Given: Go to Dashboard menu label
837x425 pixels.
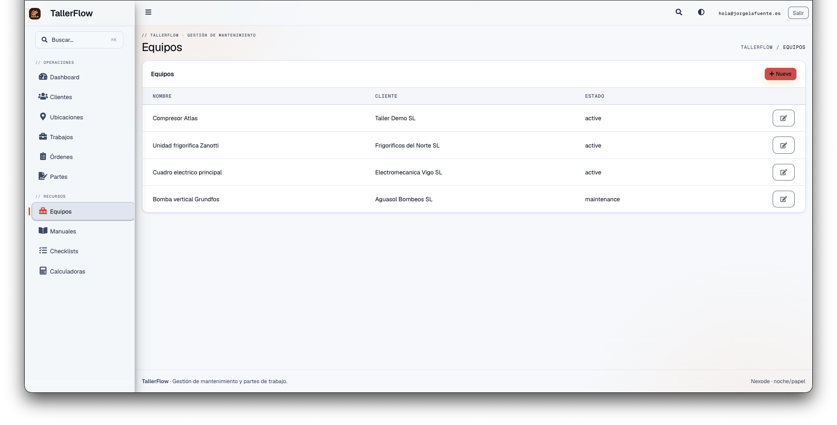Looking at the screenshot, I should pyautogui.click(x=65, y=77).
